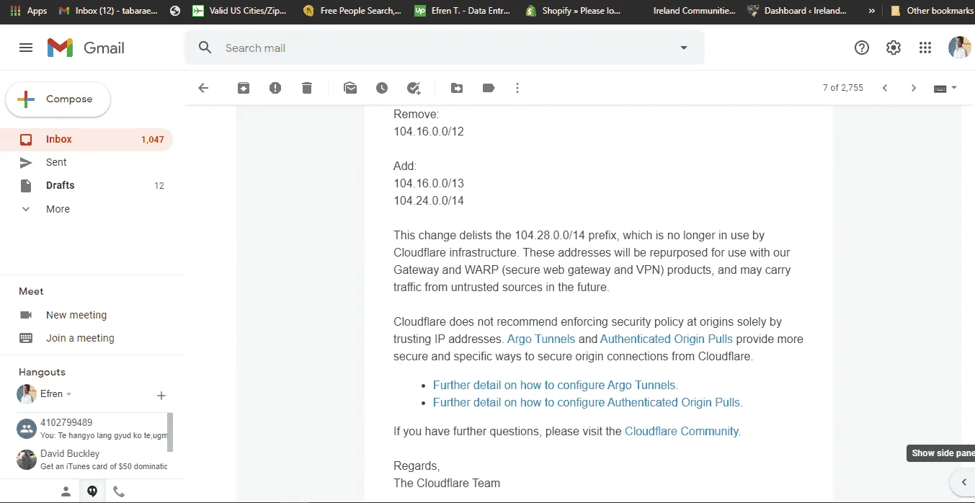Open Valid US Cities/Zip bookmark

[240, 11]
